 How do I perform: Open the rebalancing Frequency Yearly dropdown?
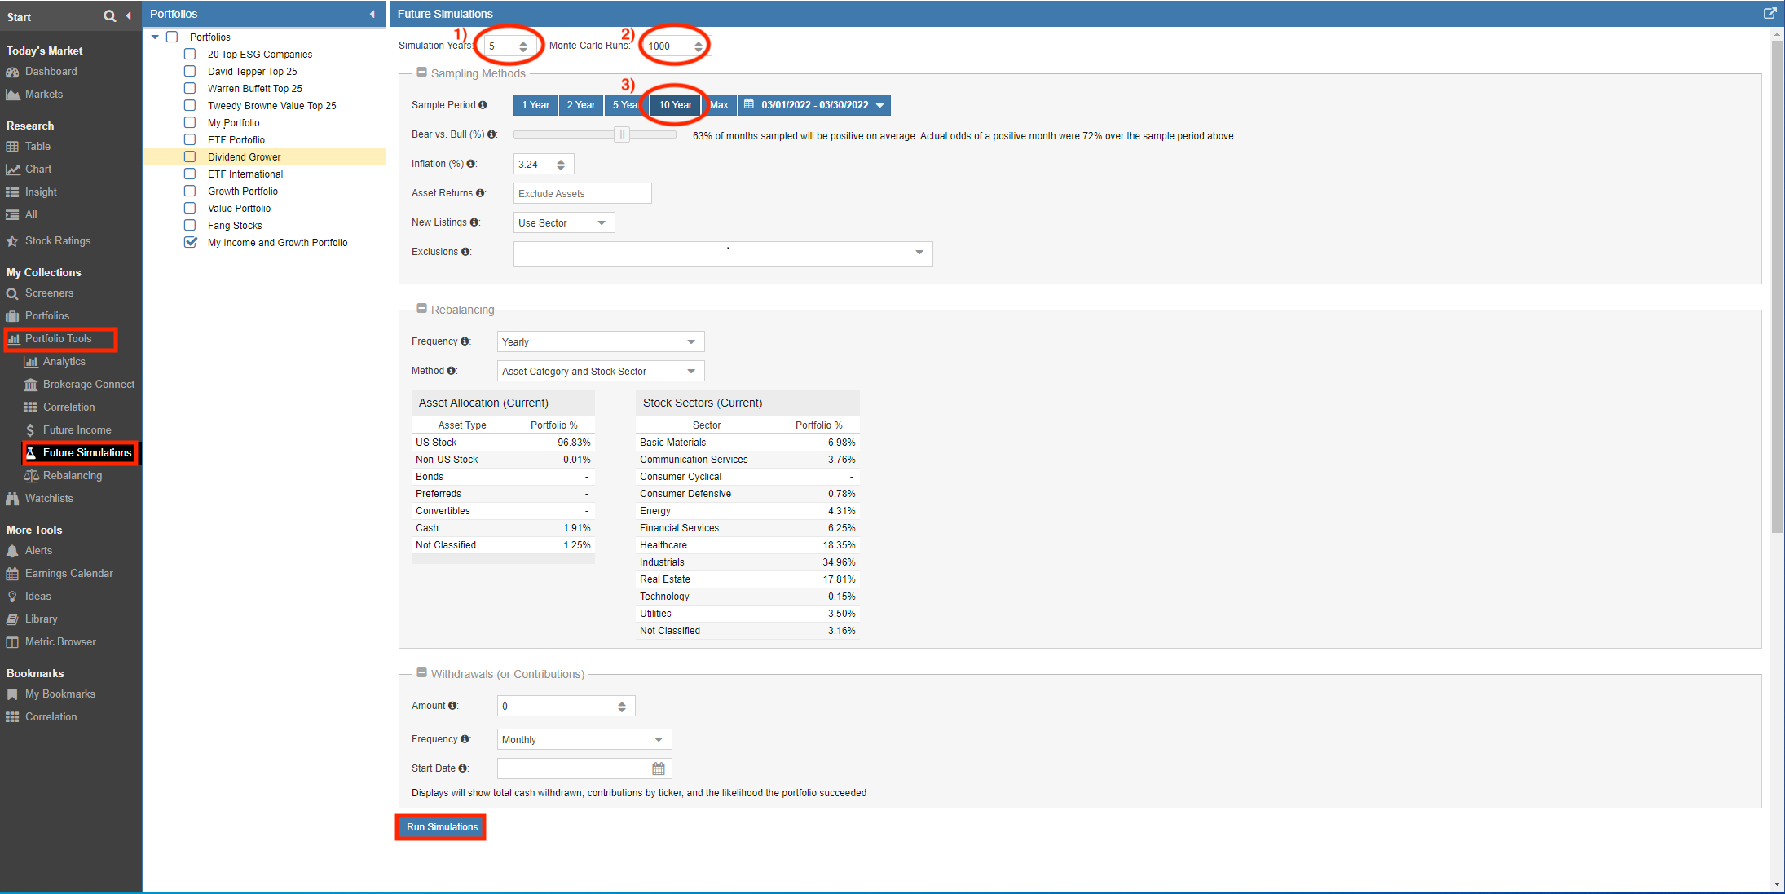click(x=600, y=341)
